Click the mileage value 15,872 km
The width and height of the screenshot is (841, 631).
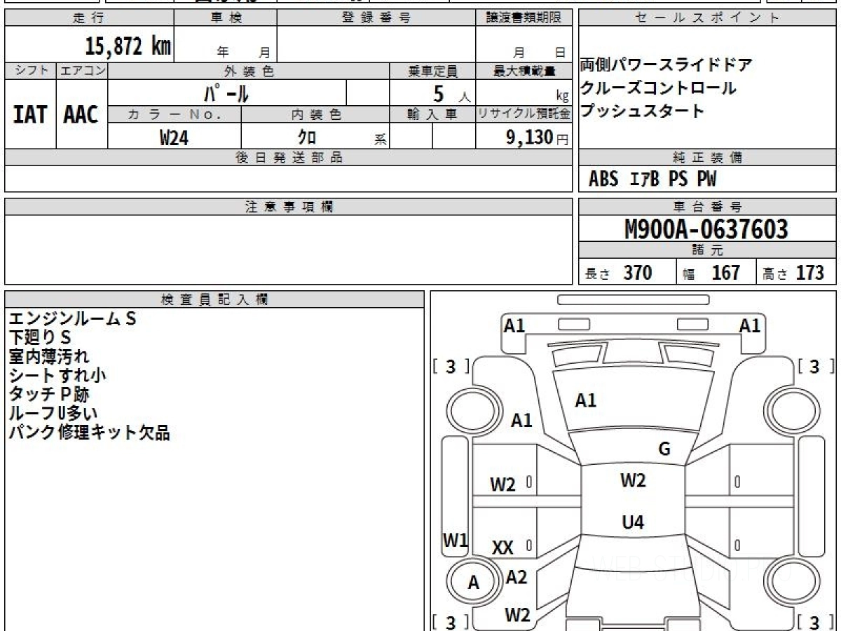pyautogui.click(x=128, y=46)
